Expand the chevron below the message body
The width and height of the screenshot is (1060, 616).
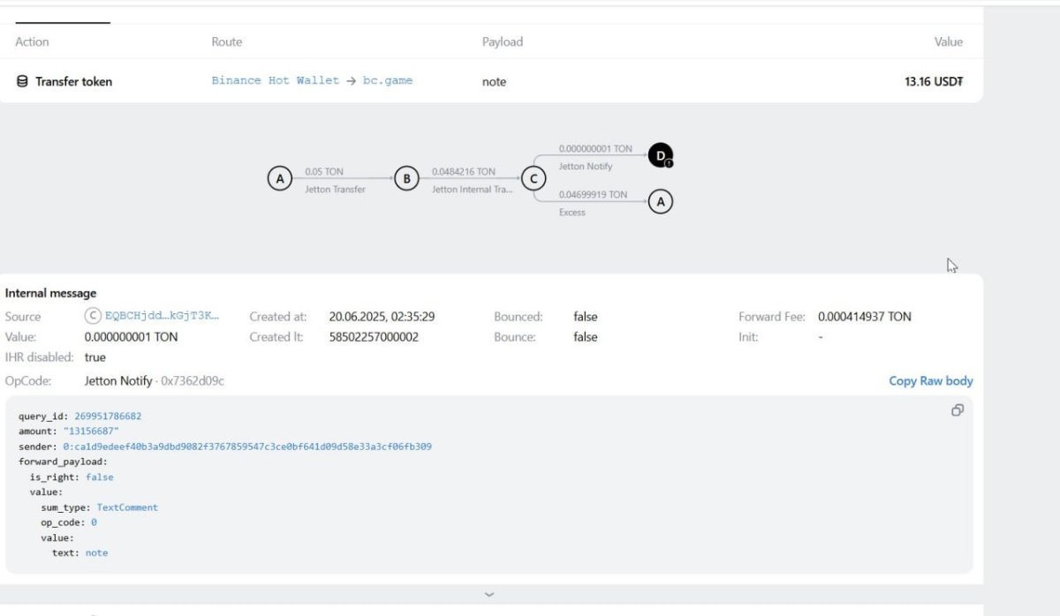coord(489,595)
